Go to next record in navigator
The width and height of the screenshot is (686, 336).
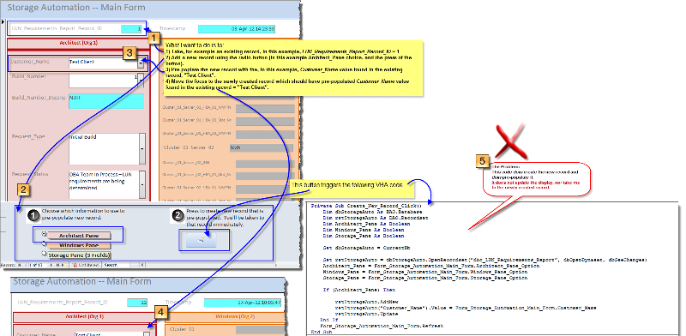click(51, 265)
